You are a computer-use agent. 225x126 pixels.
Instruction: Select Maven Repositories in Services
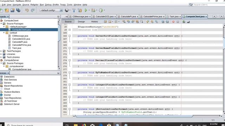[13, 86]
